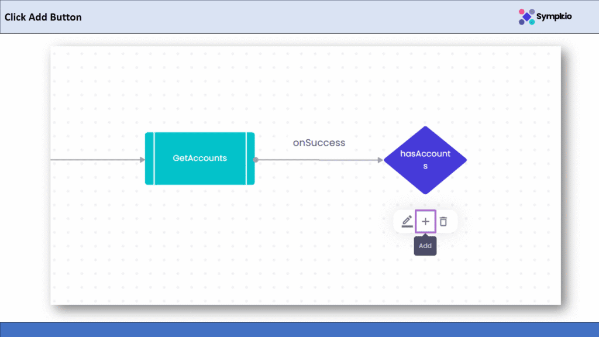Click the onSuccess connector label
599x337 pixels.
(x=319, y=143)
